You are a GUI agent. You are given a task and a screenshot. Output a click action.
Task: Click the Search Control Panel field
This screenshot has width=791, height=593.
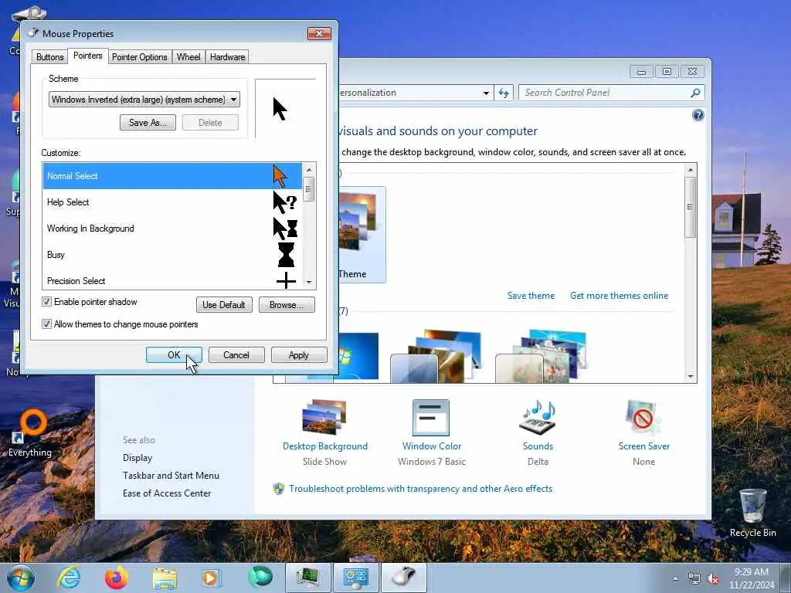click(x=606, y=93)
